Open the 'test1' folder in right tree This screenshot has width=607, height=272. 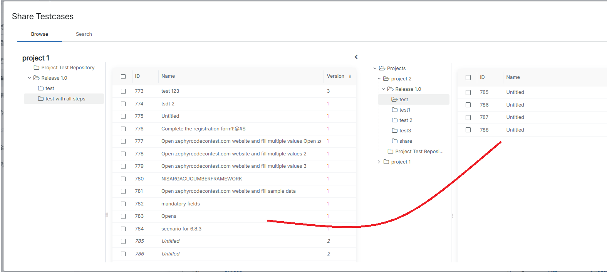pyautogui.click(x=404, y=110)
